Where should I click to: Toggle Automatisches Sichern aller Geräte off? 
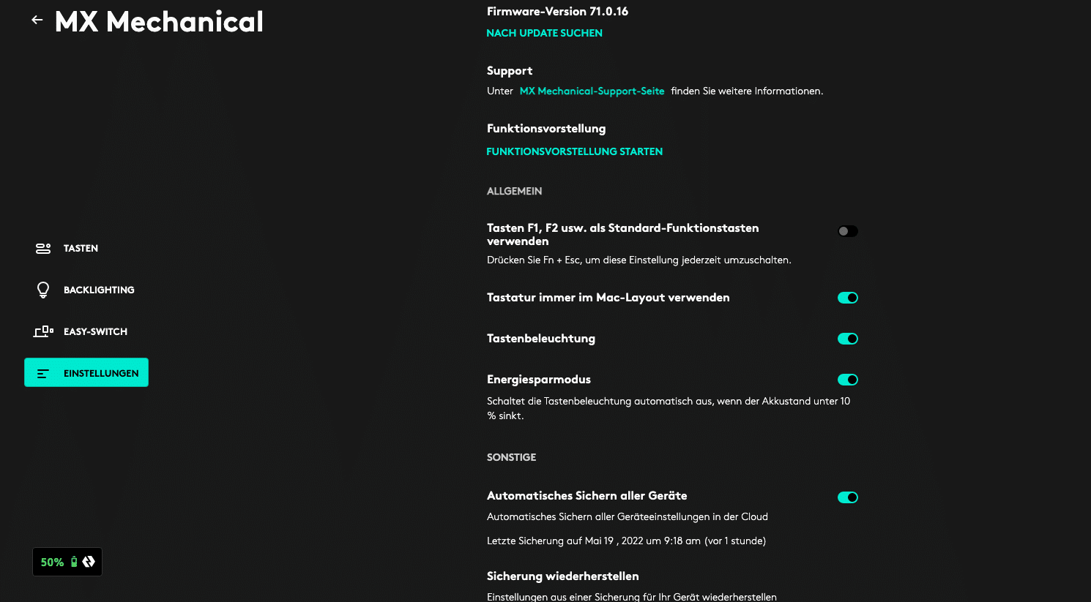coord(847,497)
